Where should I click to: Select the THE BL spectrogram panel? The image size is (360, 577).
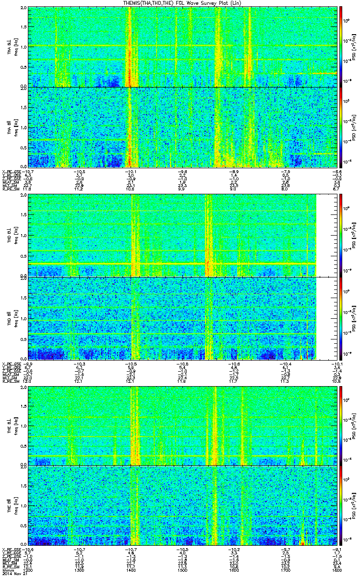click(x=183, y=426)
